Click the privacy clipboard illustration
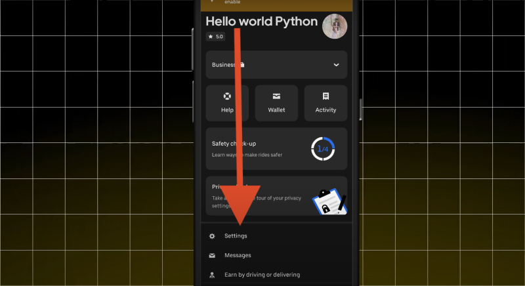525x286 pixels. (x=330, y=201)
